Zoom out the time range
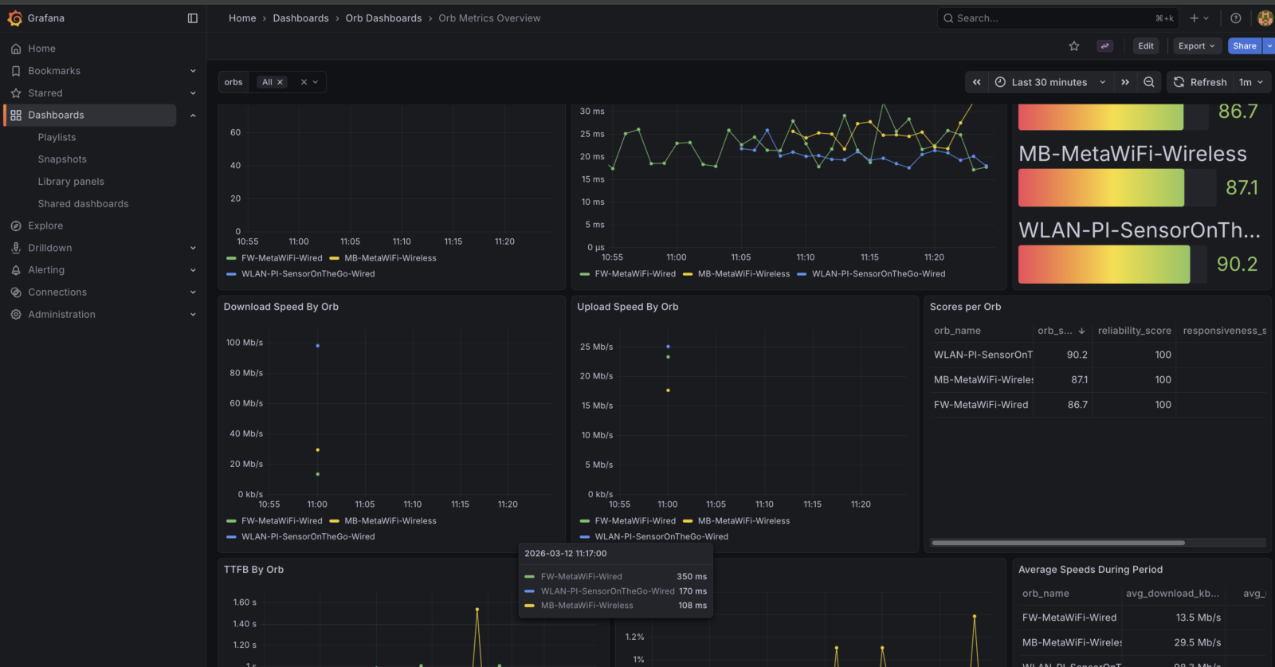The width and height of the screenshot is (1275, 667). click(x=1149, y=82)
